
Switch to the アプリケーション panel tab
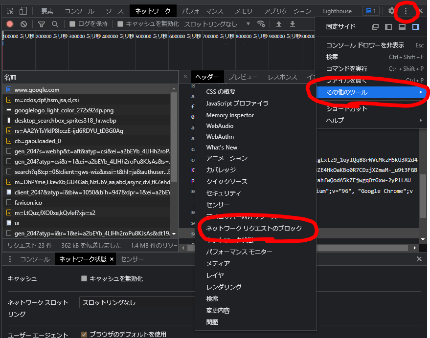point(288,11)
